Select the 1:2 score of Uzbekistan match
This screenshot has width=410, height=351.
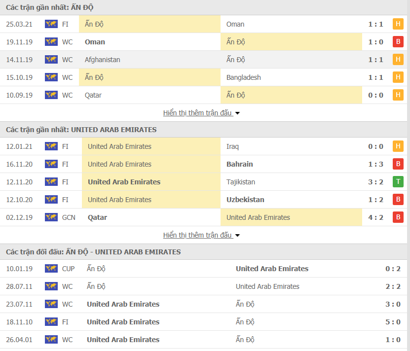[x=375, y=200]
